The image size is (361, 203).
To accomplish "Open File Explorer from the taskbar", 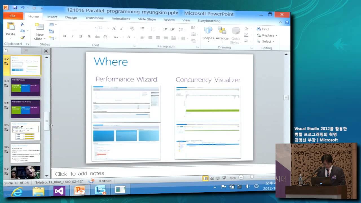I will (38, 191).
